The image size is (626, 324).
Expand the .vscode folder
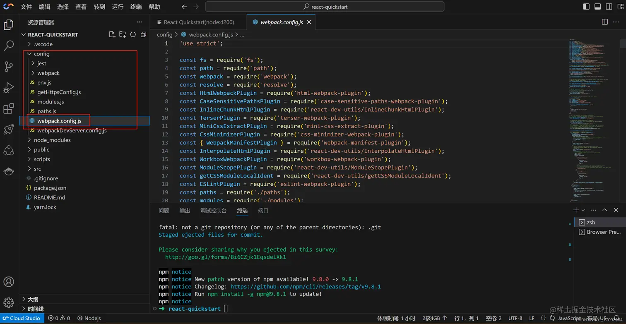click(29, 44)
